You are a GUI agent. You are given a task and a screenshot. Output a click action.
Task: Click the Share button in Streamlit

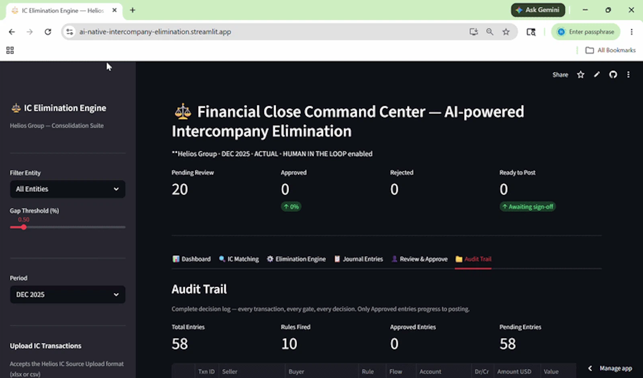(560, 75)
